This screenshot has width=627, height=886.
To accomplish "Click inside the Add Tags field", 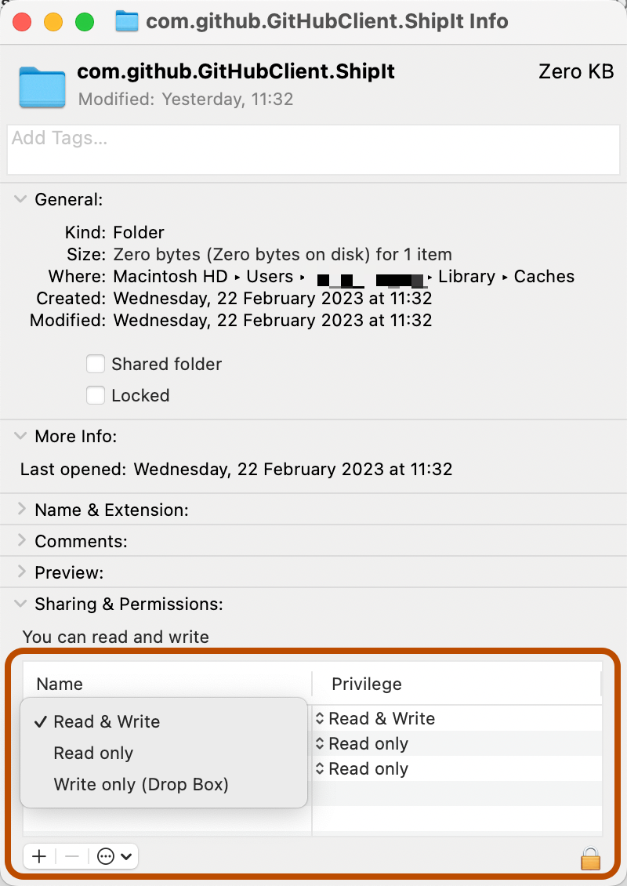I will 313,150.
